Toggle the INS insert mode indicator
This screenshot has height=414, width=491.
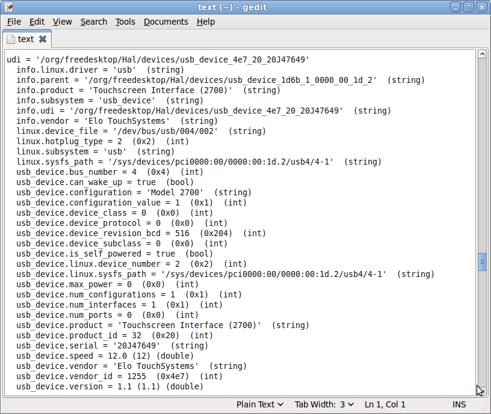pos(459,404)
